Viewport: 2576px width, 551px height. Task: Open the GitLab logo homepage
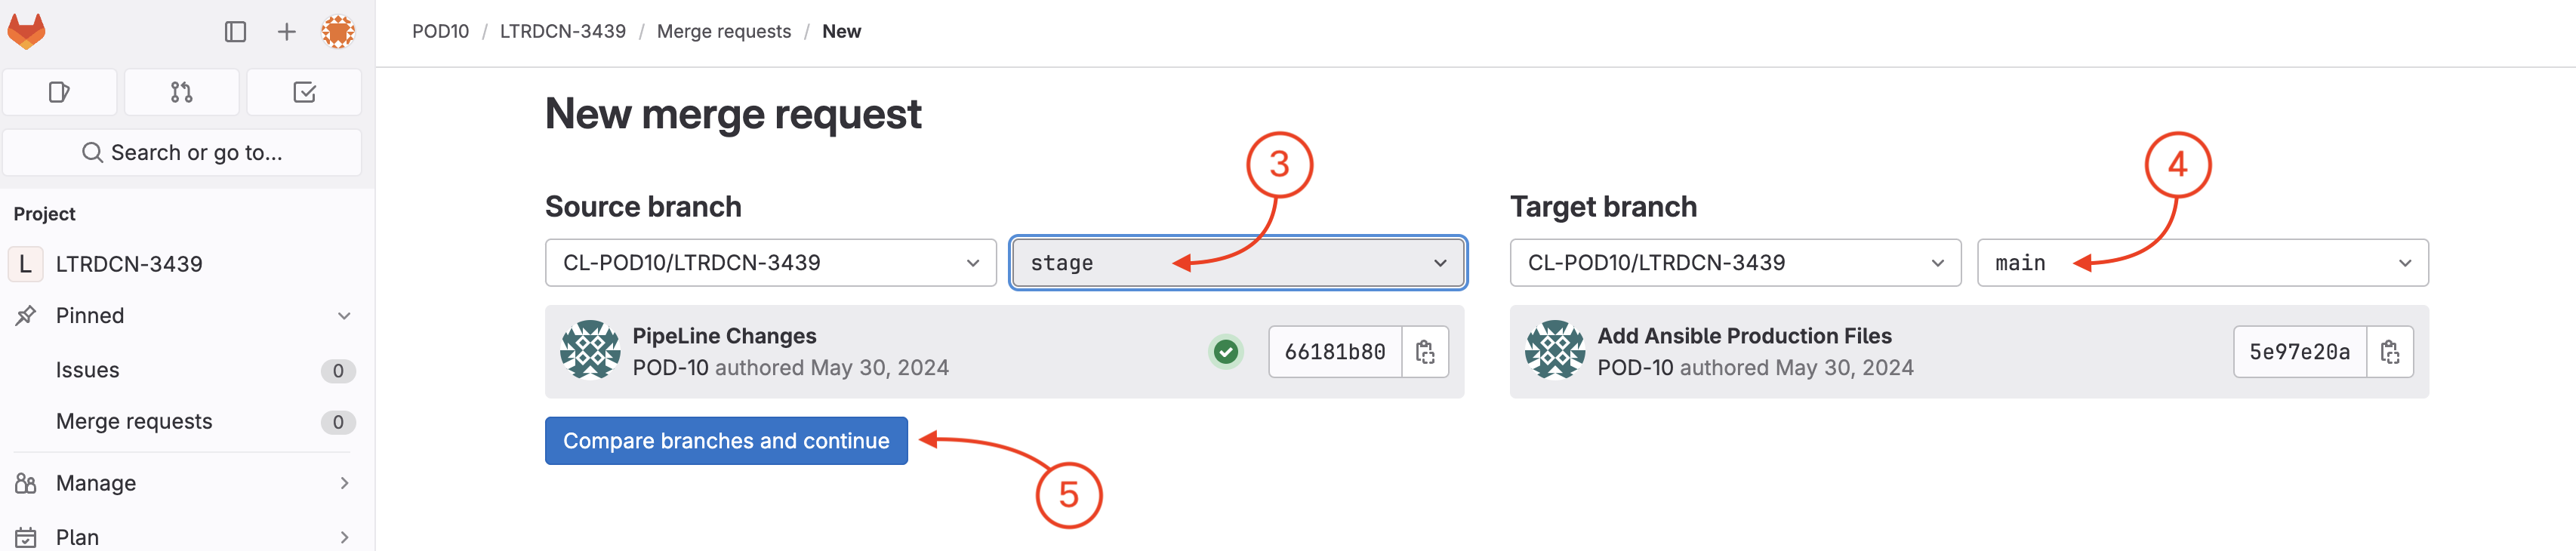[27, 31]
